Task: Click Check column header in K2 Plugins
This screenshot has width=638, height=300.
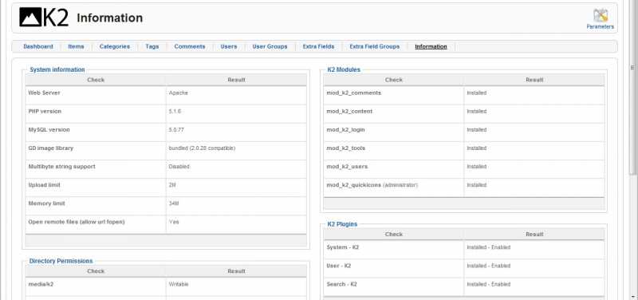Action: pyautogui.click(x=393, y=234)
